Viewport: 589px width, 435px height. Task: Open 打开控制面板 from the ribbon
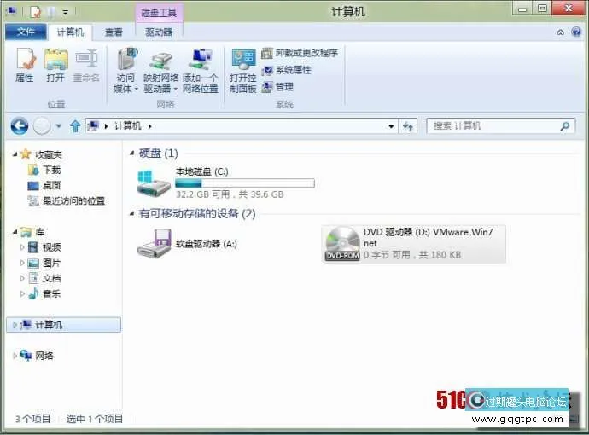243,70
